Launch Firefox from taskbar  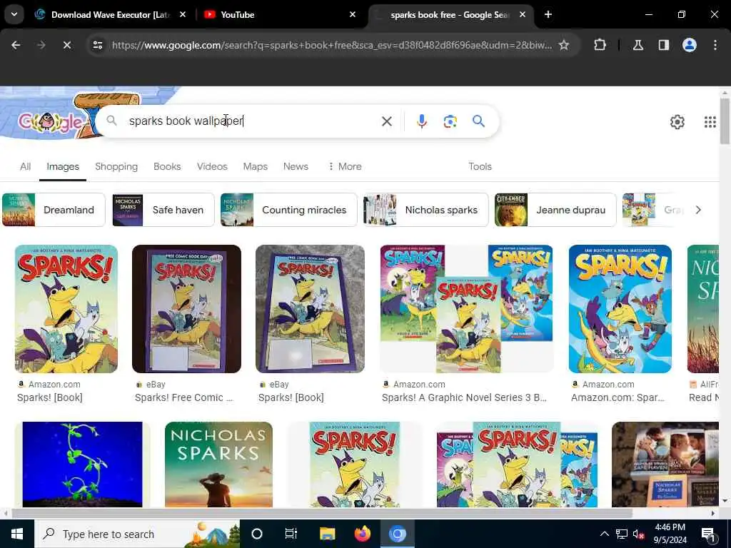(362, 534)
